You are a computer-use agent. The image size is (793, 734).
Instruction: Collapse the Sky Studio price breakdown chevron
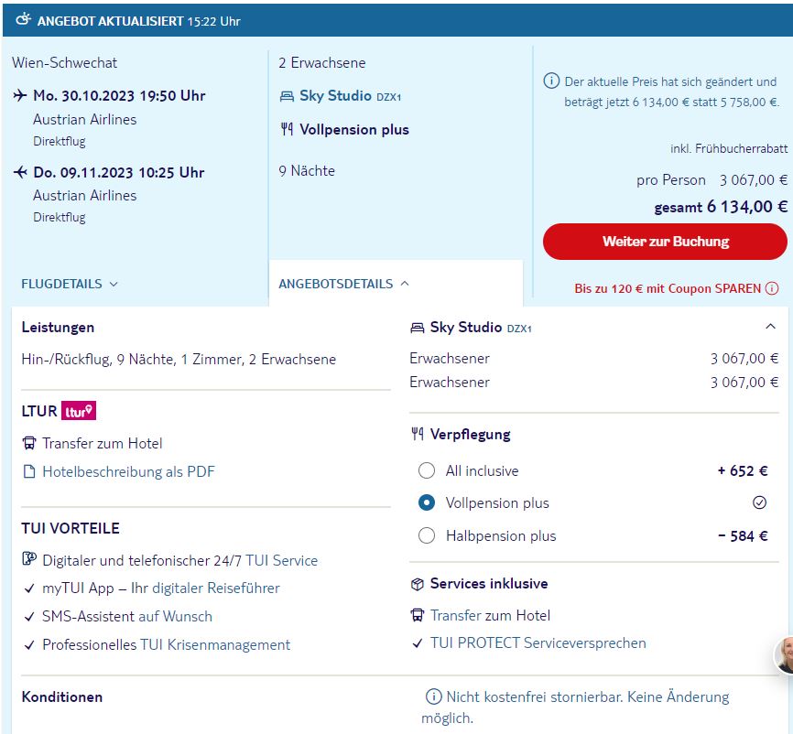pyautogui.click(x=770, y=327)
